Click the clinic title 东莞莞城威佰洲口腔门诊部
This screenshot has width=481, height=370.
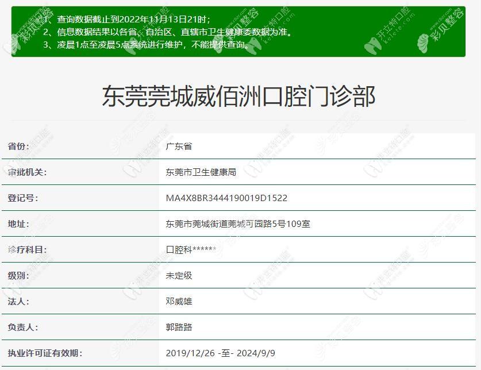[x=238, y=97]
